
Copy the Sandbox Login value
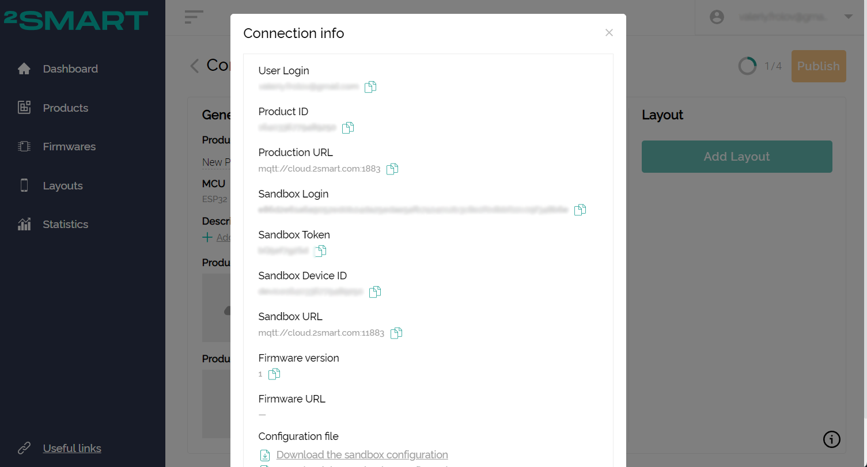pos(580,210)
